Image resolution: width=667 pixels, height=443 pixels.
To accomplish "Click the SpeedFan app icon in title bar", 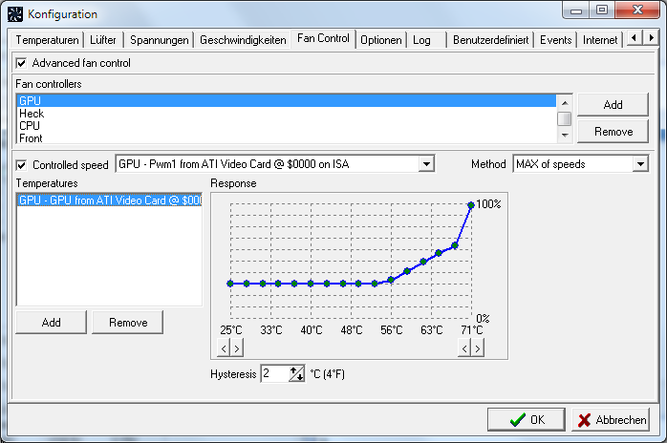I will point(15,14).
